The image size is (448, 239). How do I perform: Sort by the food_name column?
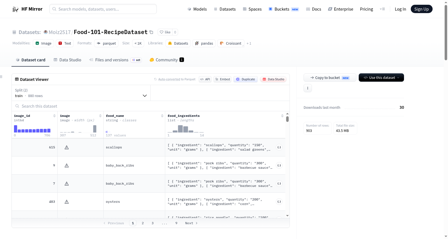point(162,116)
